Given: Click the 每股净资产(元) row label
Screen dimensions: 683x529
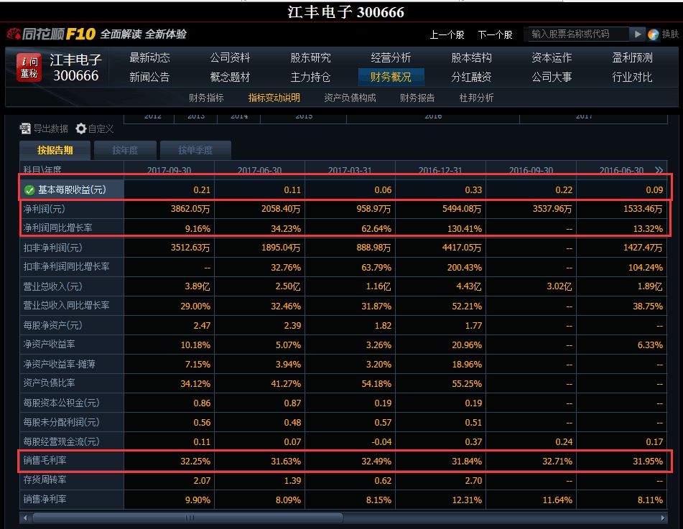Looking at the screenshot, I should [x=52, y=325].
